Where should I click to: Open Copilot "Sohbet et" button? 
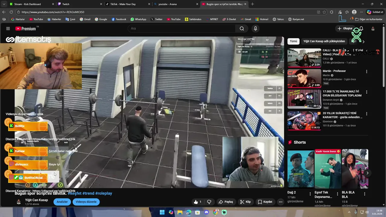click(375, 12)
